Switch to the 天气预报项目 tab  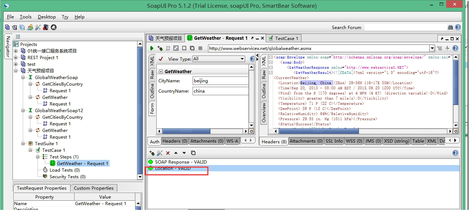coord(165,38)
